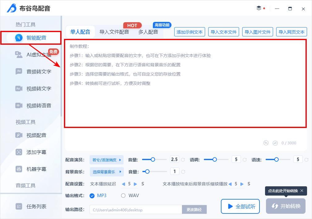Open the 配音演员 voice dropdown
This screenshot has width=312, height=219.
point(107,160)
